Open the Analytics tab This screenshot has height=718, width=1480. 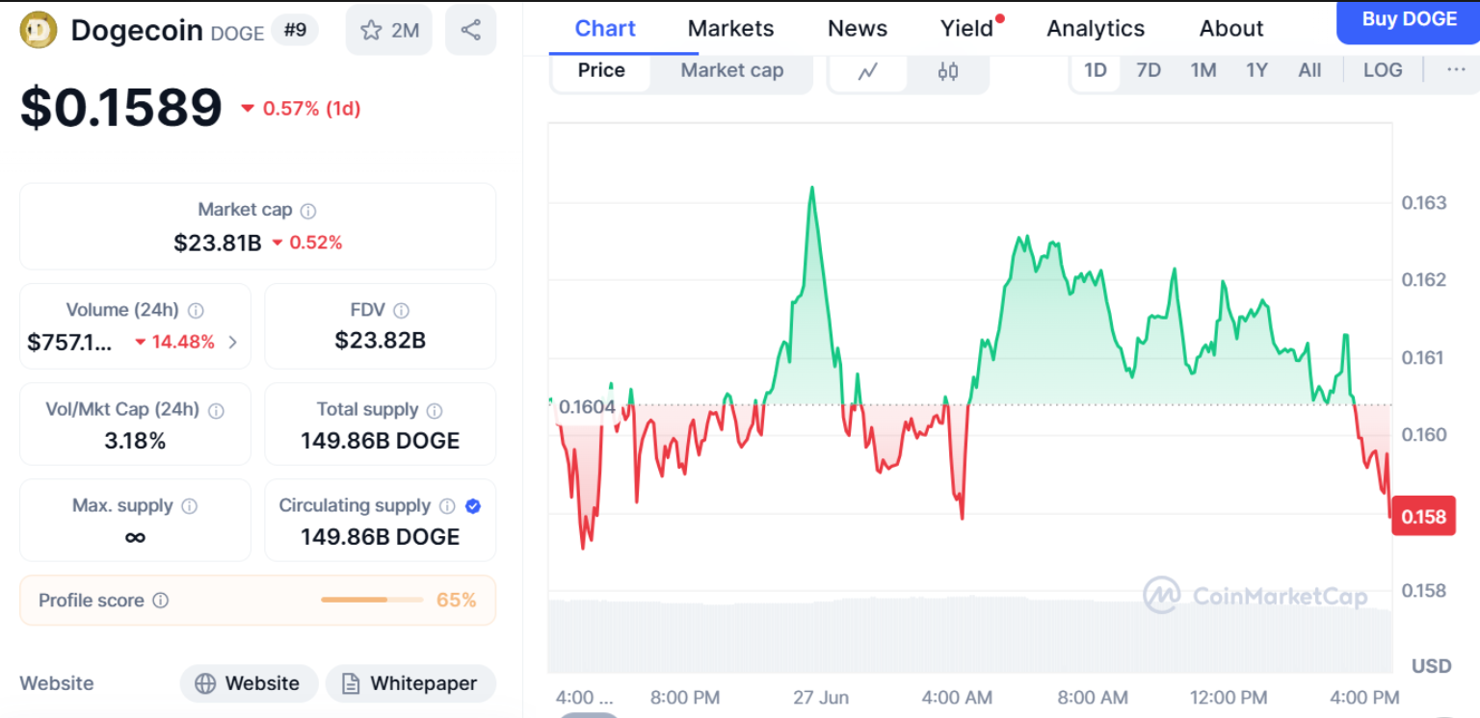1096,29
